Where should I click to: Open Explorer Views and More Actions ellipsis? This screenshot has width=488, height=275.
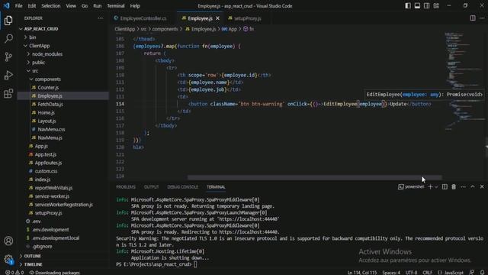coord(100,18)
